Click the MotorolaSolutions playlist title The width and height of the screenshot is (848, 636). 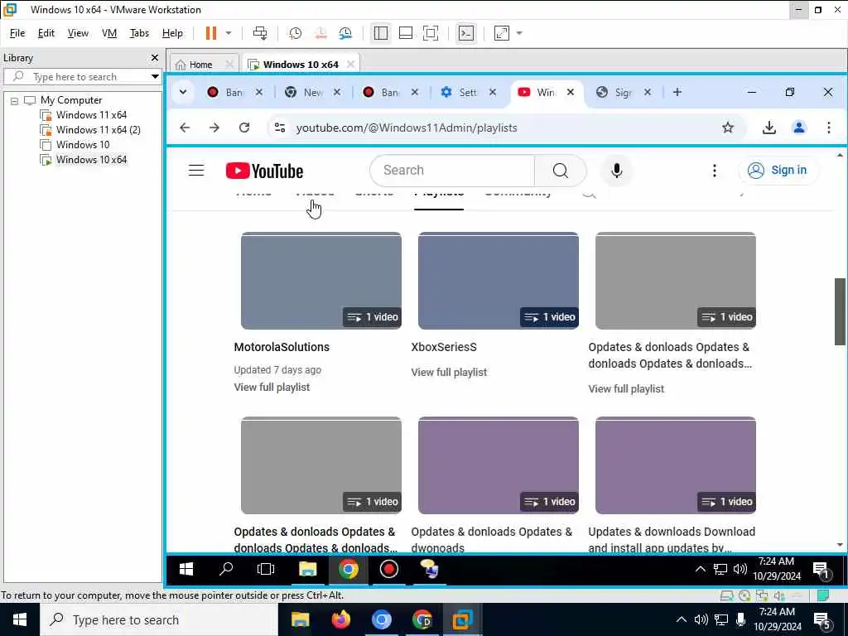pos(282,347)
